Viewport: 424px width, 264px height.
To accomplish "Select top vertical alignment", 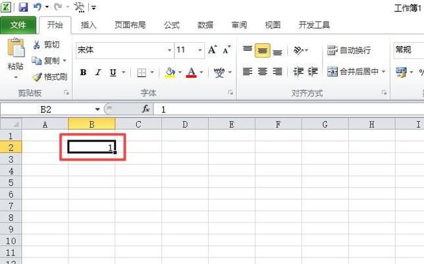I will (x=248, y=50).
